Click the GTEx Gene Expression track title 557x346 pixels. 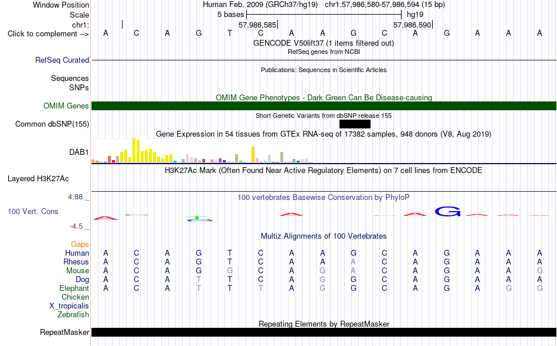tap(324, 134)
